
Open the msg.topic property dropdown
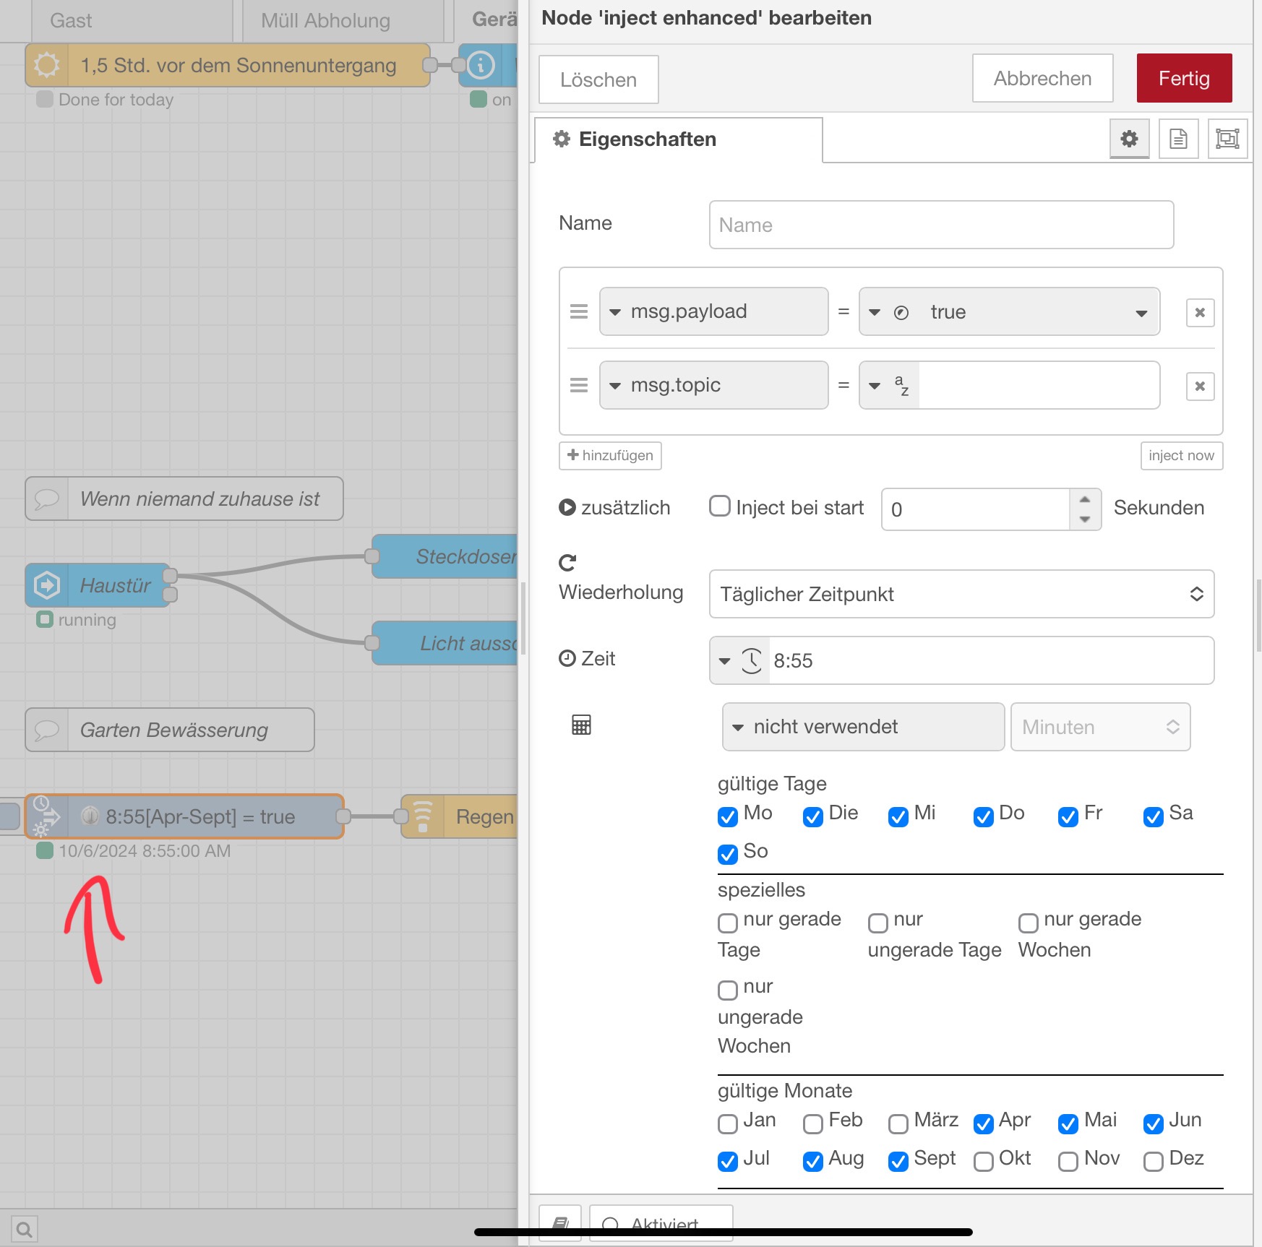(x=713, y=385)
